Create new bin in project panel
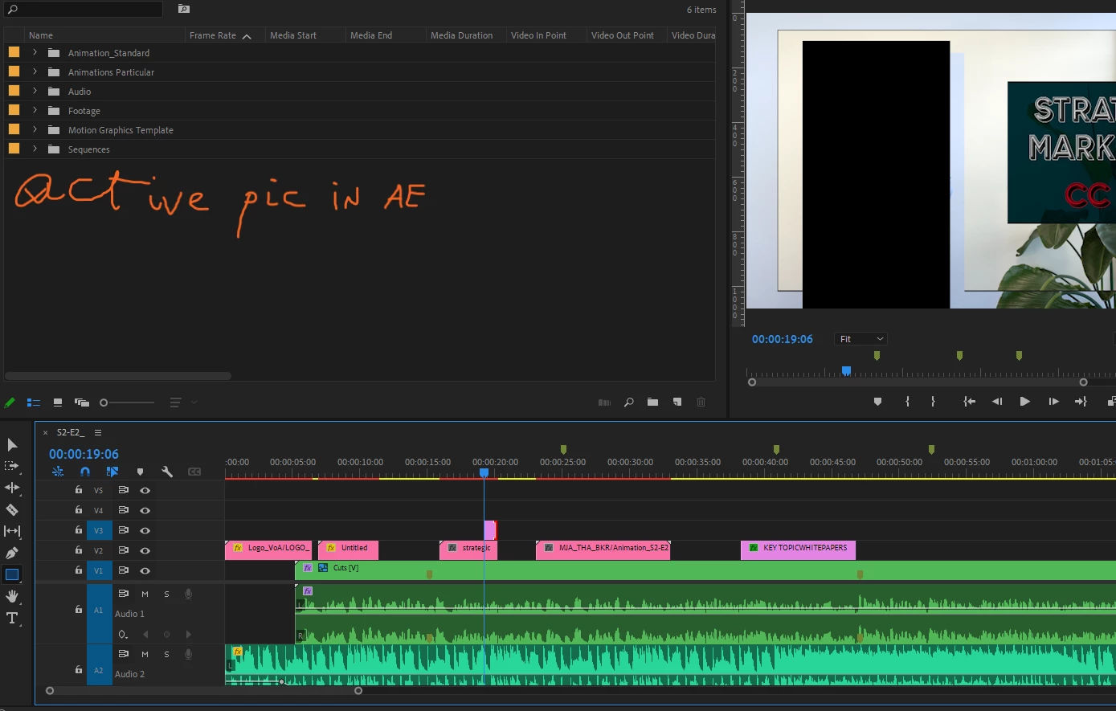The height and width of the screenshot is (711, 1116). pyautogui.click(x=652, y=402)
